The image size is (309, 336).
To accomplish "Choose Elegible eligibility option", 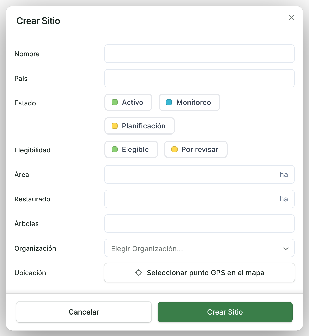I will [131, 149].
